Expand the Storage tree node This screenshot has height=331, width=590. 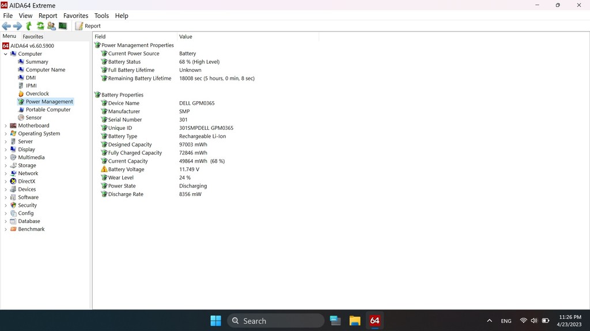[x=5, y=165]
